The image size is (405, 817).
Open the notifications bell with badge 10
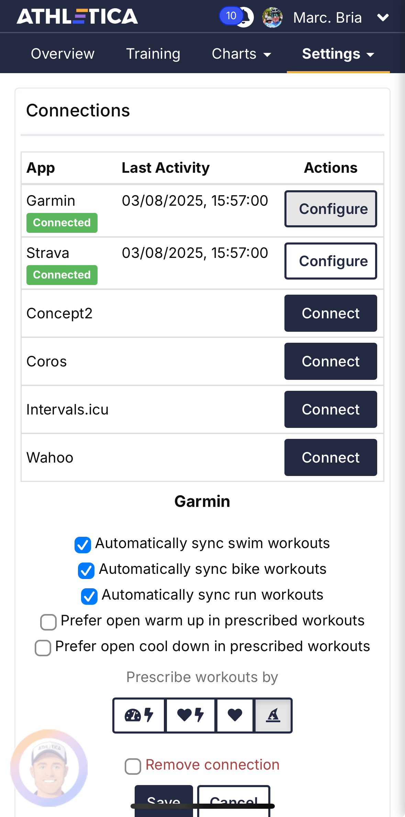[x=237, y=16]
